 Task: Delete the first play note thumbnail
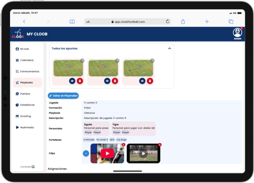pyautogui.click(x=80, y=81)
